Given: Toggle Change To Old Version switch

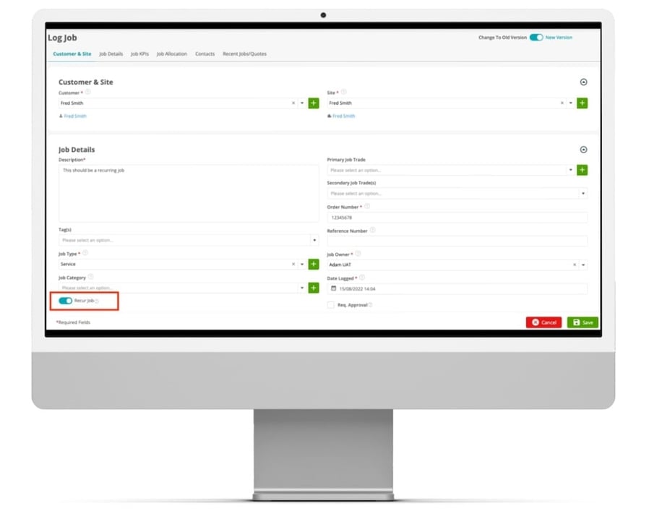Looking at the screenshot, I should (x=536, y=38).
